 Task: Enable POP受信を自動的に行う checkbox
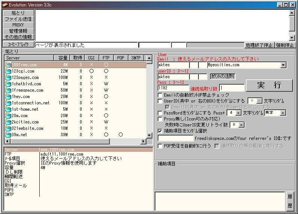(x=160, y=146)
